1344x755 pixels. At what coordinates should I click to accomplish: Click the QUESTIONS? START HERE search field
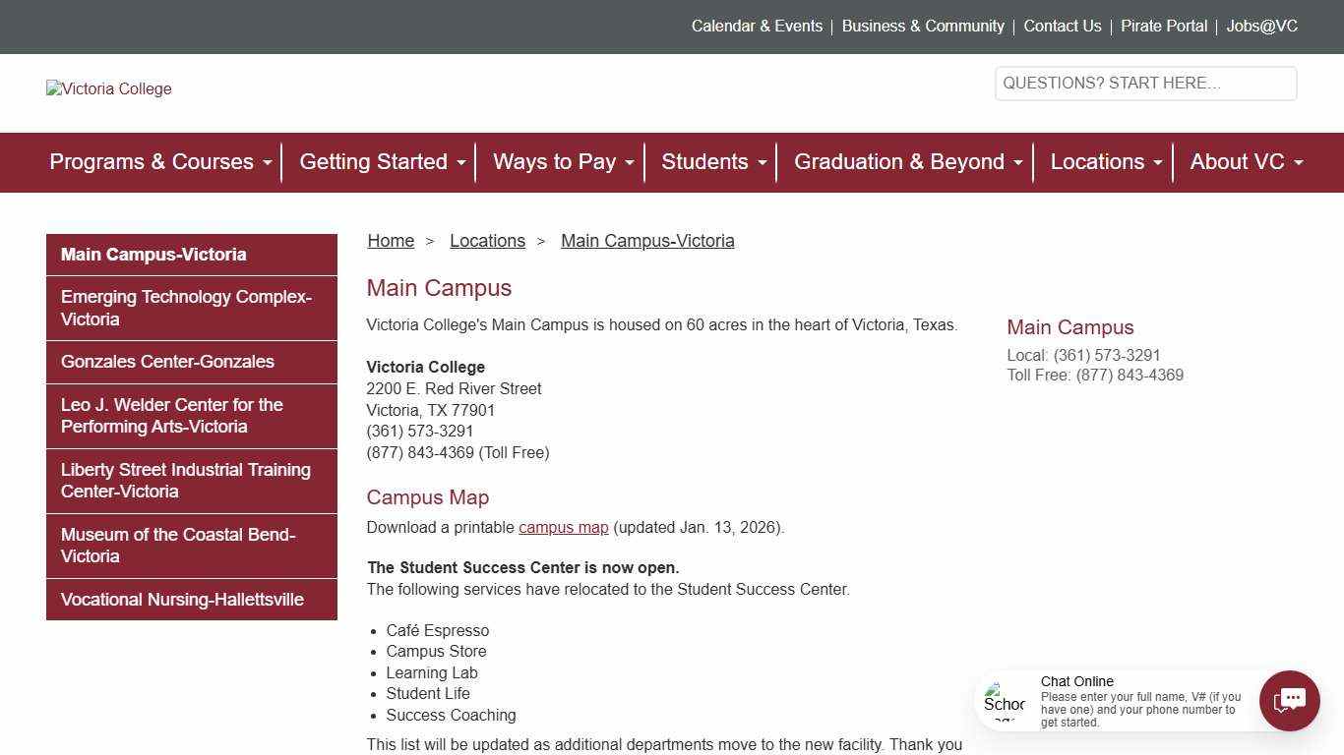(x=1145, y=83)
